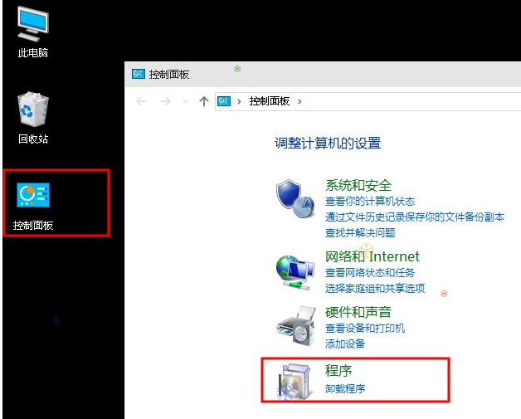Click the 硬件和声音 printer icon
Screen dimensions: 521x419
(295, 325)
